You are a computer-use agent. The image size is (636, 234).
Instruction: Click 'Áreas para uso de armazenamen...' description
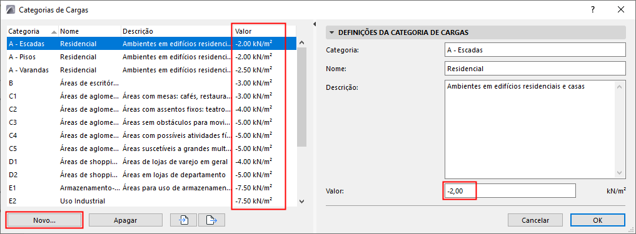click(x=177, y=187)
